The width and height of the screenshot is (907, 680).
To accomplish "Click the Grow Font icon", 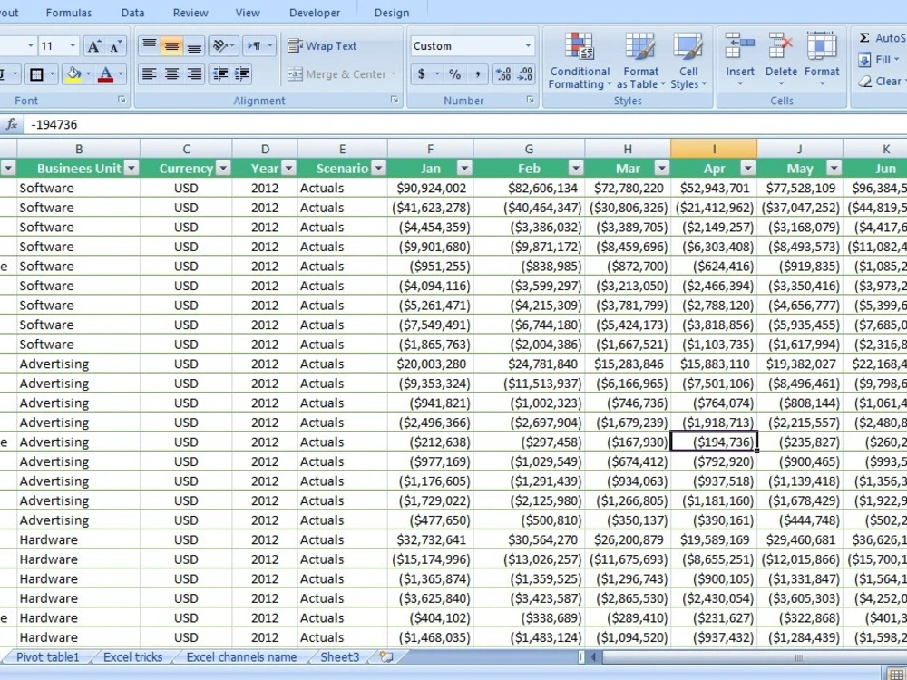I will tap(93, 46).
